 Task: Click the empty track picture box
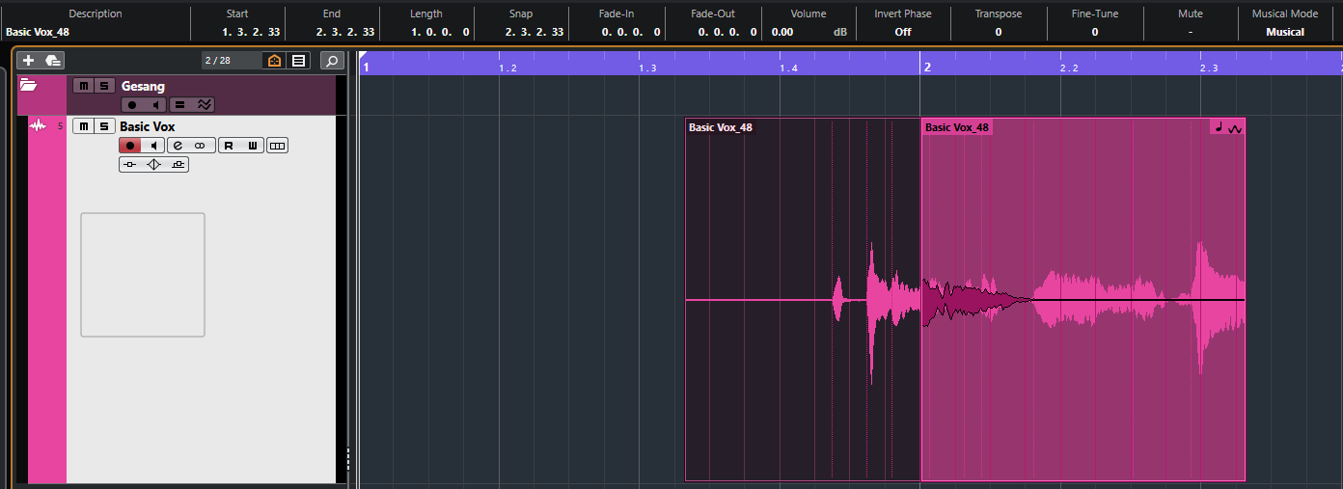click(x=143, y=275)
